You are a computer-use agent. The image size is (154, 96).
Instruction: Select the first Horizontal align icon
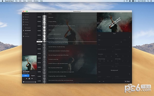tap(100, 61)
